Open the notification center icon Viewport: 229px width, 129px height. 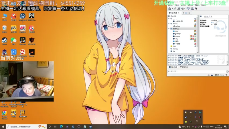(x=225, y=127)
